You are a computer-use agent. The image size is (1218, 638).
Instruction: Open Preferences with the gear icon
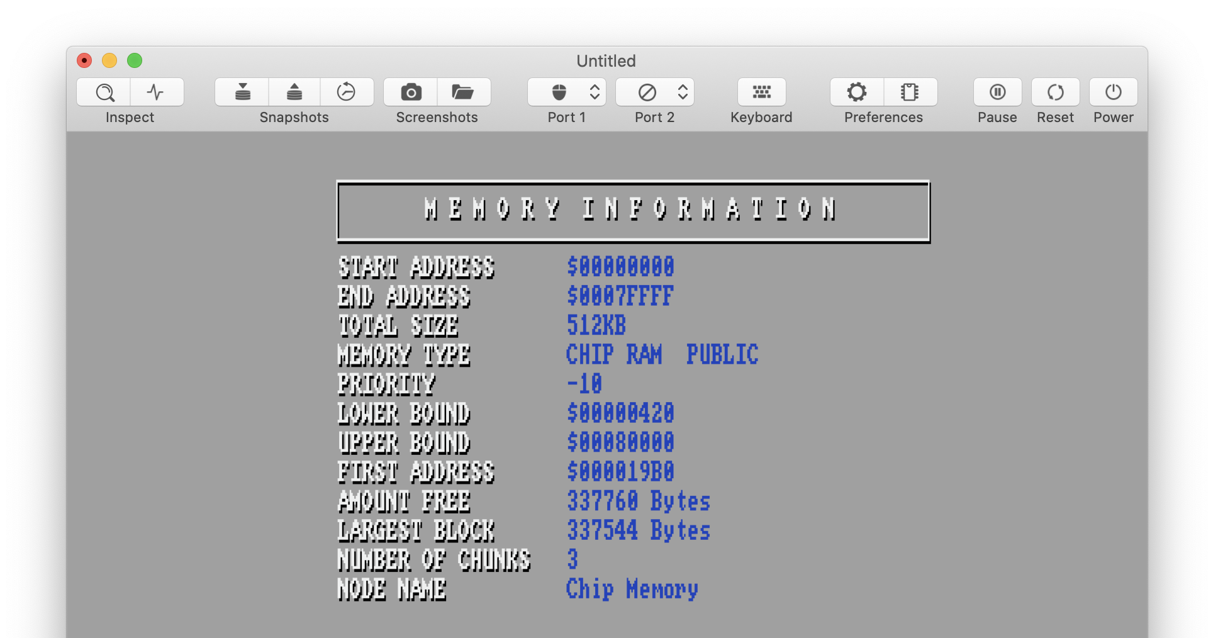click(x=857, y=92)
